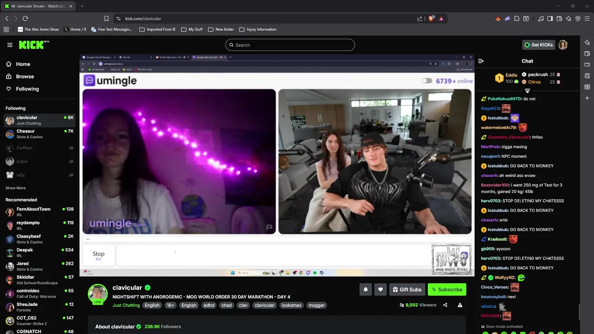Open site information icon in address bar
The height and width of the screenshot is (334, 594).
point(118,19)
